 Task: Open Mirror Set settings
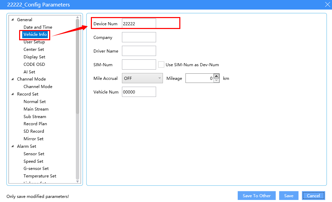(33, 139)
